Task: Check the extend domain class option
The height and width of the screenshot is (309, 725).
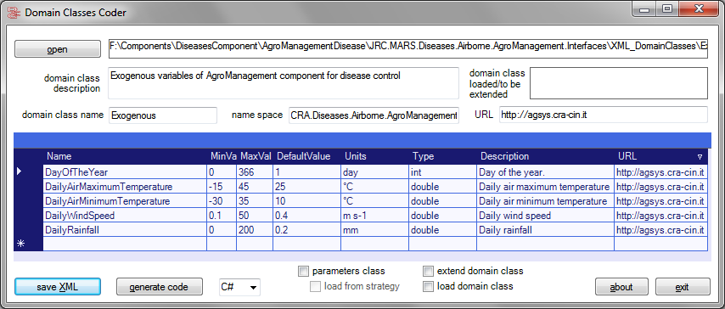Action: tap(428, 271)
